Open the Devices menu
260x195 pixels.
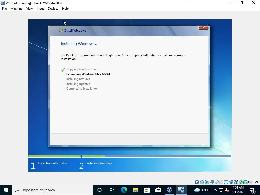(x=53, y=9)
